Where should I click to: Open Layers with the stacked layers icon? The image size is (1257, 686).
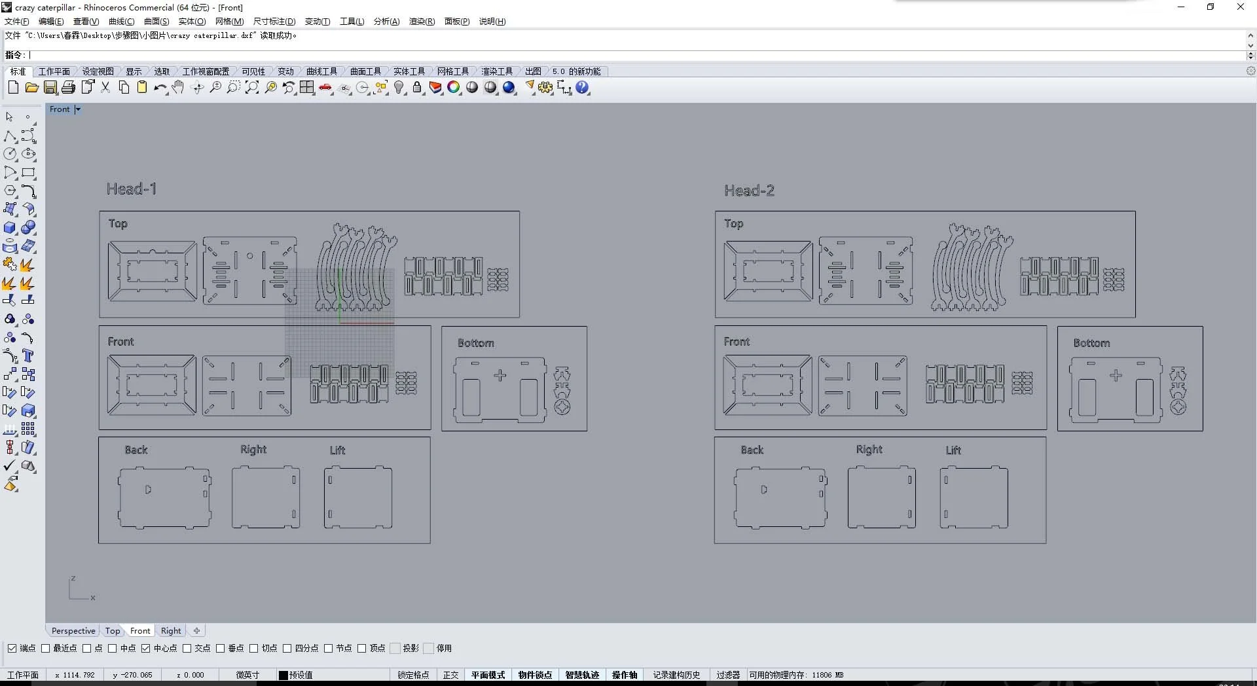click(435, 87)
